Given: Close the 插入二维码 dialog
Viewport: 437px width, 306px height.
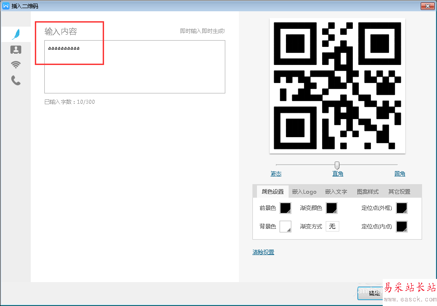Looking at the screenshot, I should click(427, 6).
